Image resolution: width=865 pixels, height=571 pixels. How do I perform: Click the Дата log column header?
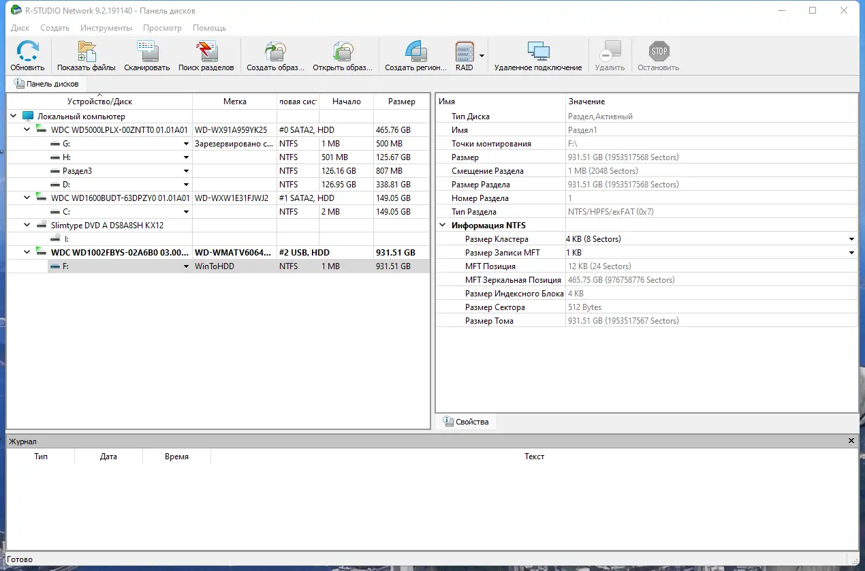tap(108, 457)
